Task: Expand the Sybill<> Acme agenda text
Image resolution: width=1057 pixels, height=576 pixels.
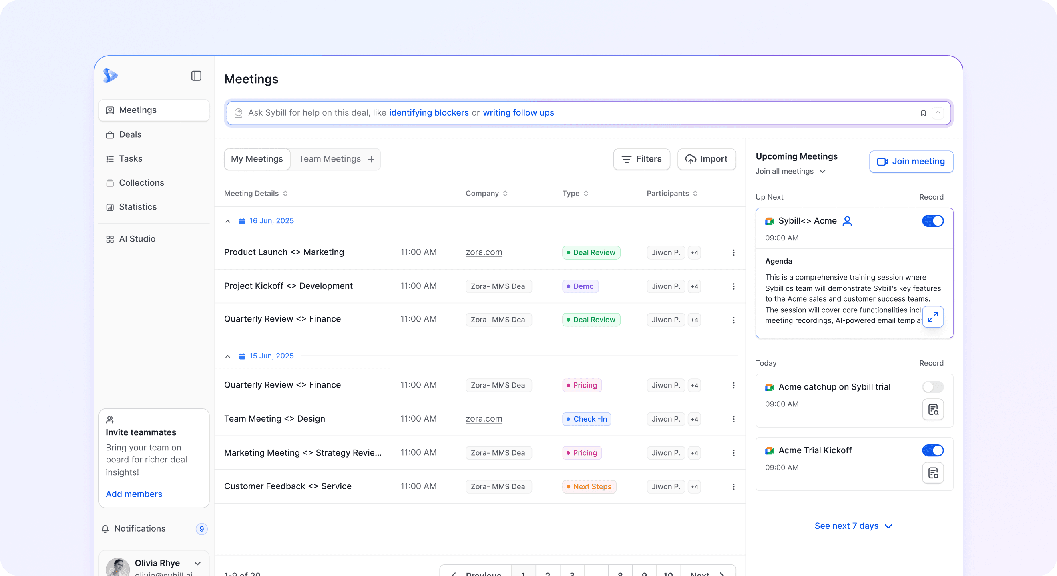Action: 932,317
